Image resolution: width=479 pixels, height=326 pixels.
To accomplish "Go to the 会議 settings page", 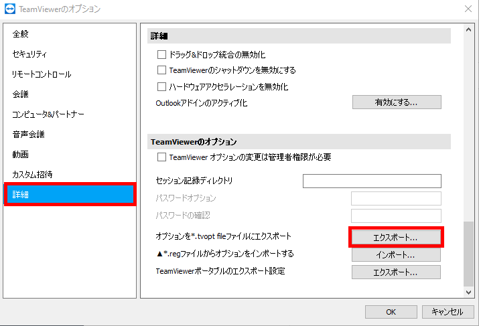I will 21,94.
